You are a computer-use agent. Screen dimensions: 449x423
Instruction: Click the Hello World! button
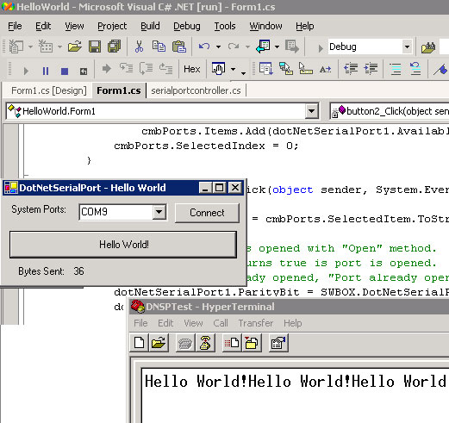[123, 245]
